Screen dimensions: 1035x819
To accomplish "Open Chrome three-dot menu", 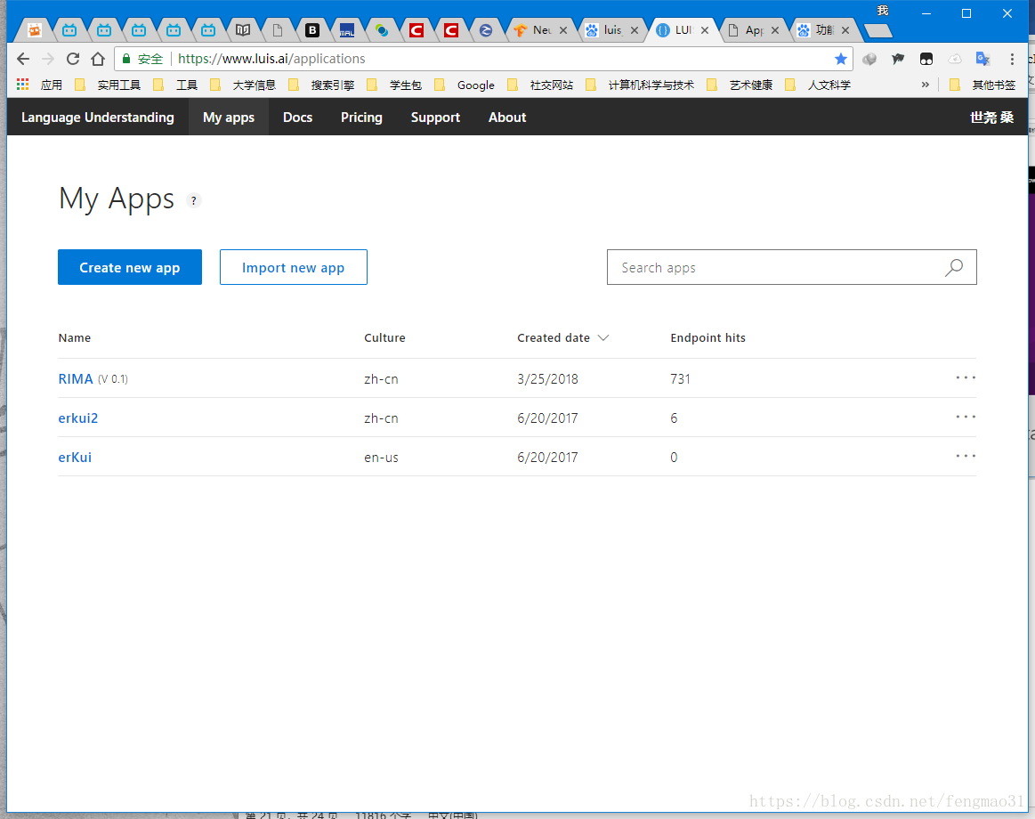I will coord(1012,59).
